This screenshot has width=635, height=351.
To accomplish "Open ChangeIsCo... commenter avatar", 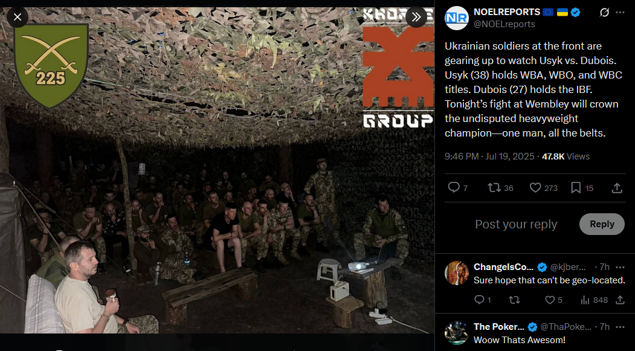I will click(x=456, y=273).
